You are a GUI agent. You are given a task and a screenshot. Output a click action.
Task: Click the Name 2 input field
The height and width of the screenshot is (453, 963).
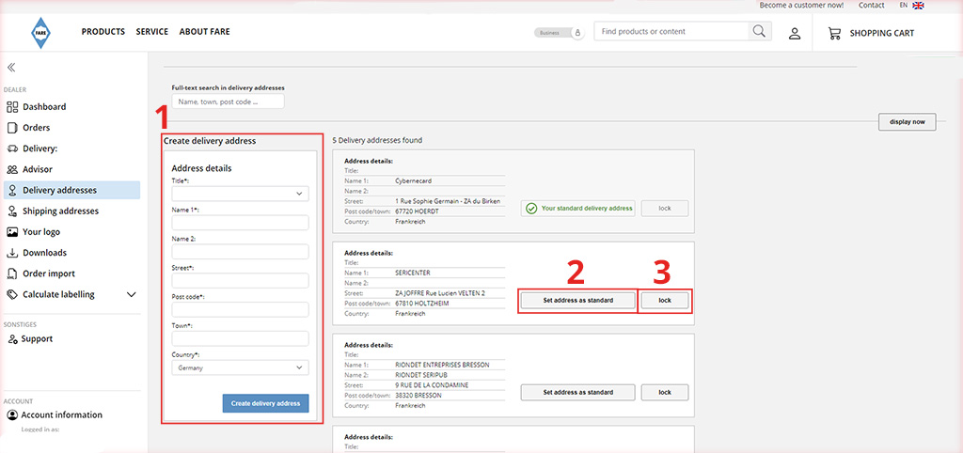pyautogui.click(x=240, y=252)
